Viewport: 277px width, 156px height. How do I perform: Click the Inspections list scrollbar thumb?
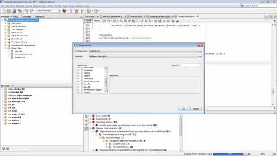tap(106, 82)
